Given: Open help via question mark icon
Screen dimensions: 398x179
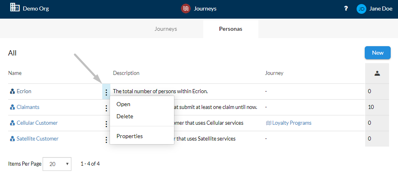Looking at the screenshot, I should [x=345, y=9].
